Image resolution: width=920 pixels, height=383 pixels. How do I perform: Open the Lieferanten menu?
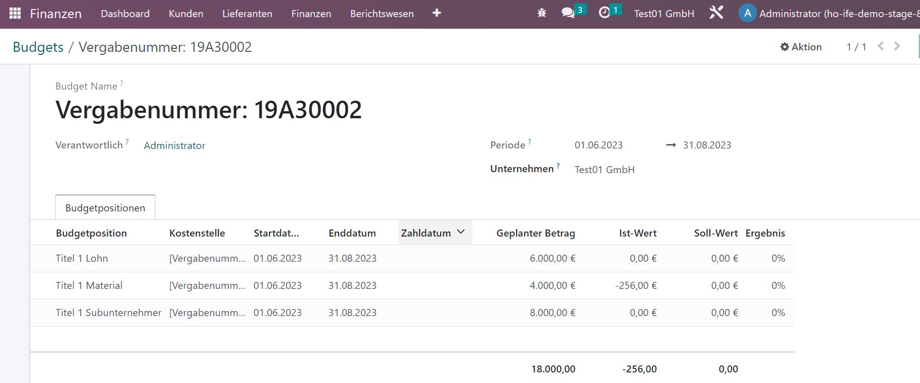coord(247,14)
